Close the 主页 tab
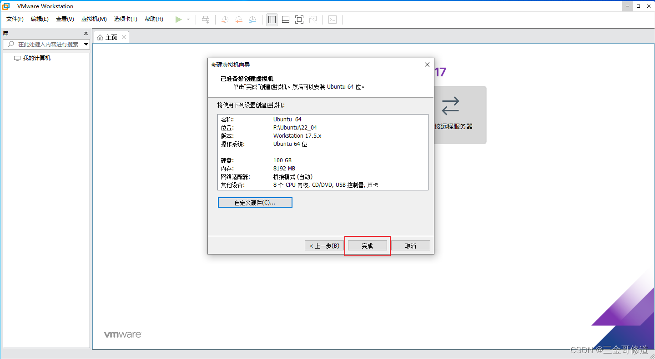The image size is (655, 359). click(124, 37)
